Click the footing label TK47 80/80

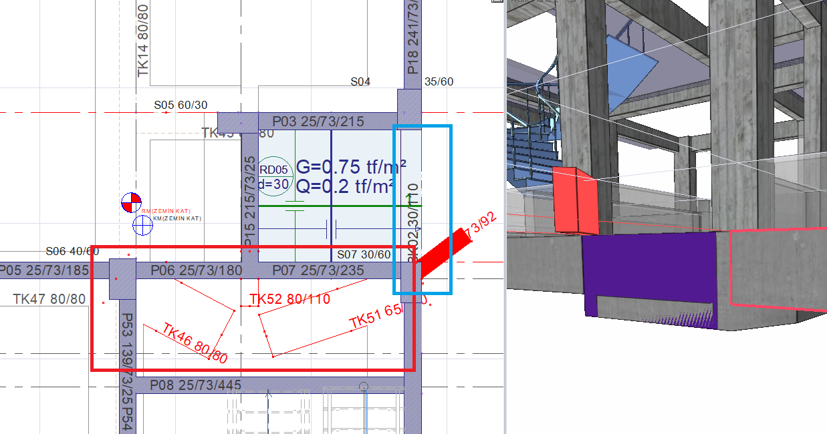[x=49, y=299]
